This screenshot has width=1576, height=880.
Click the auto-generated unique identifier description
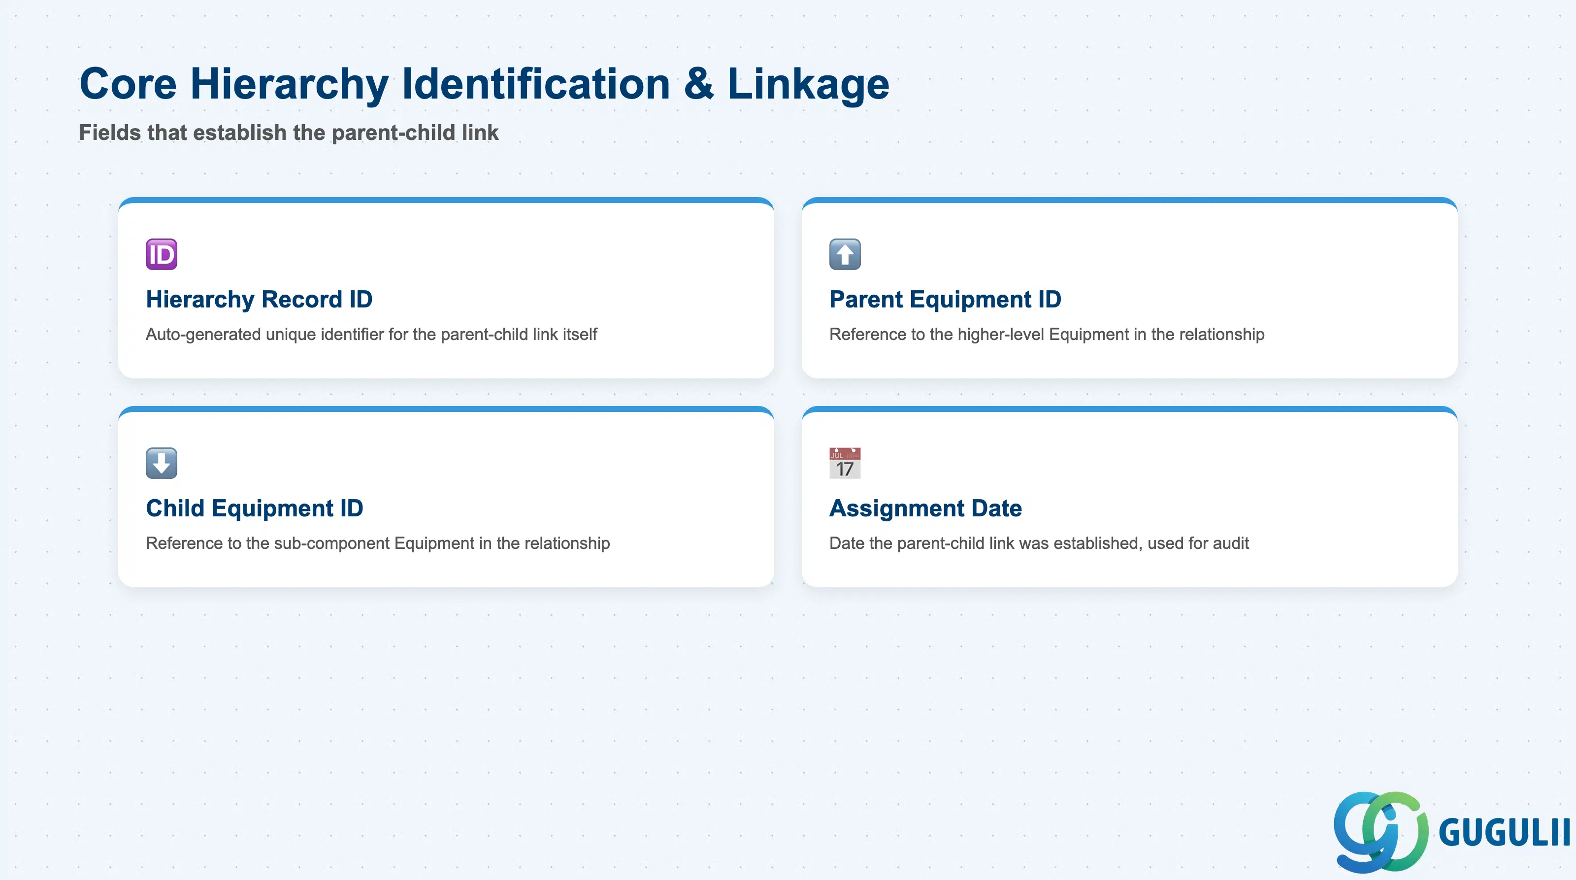(371, 334)
